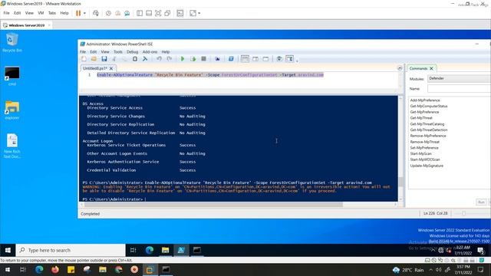The height and width of the screenshot is (276, 491).
Task: Open the Recycle Bin desktop icon
Action: (x=12, y=43)
